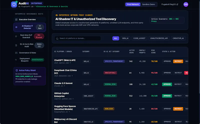Switch to Sandbox Demo environment

[148, 4]
